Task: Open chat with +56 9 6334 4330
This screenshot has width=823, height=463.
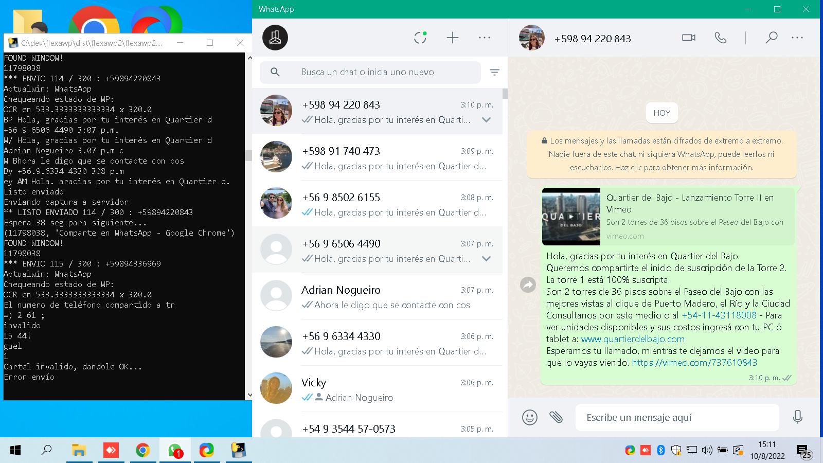Action: point(377,343)
